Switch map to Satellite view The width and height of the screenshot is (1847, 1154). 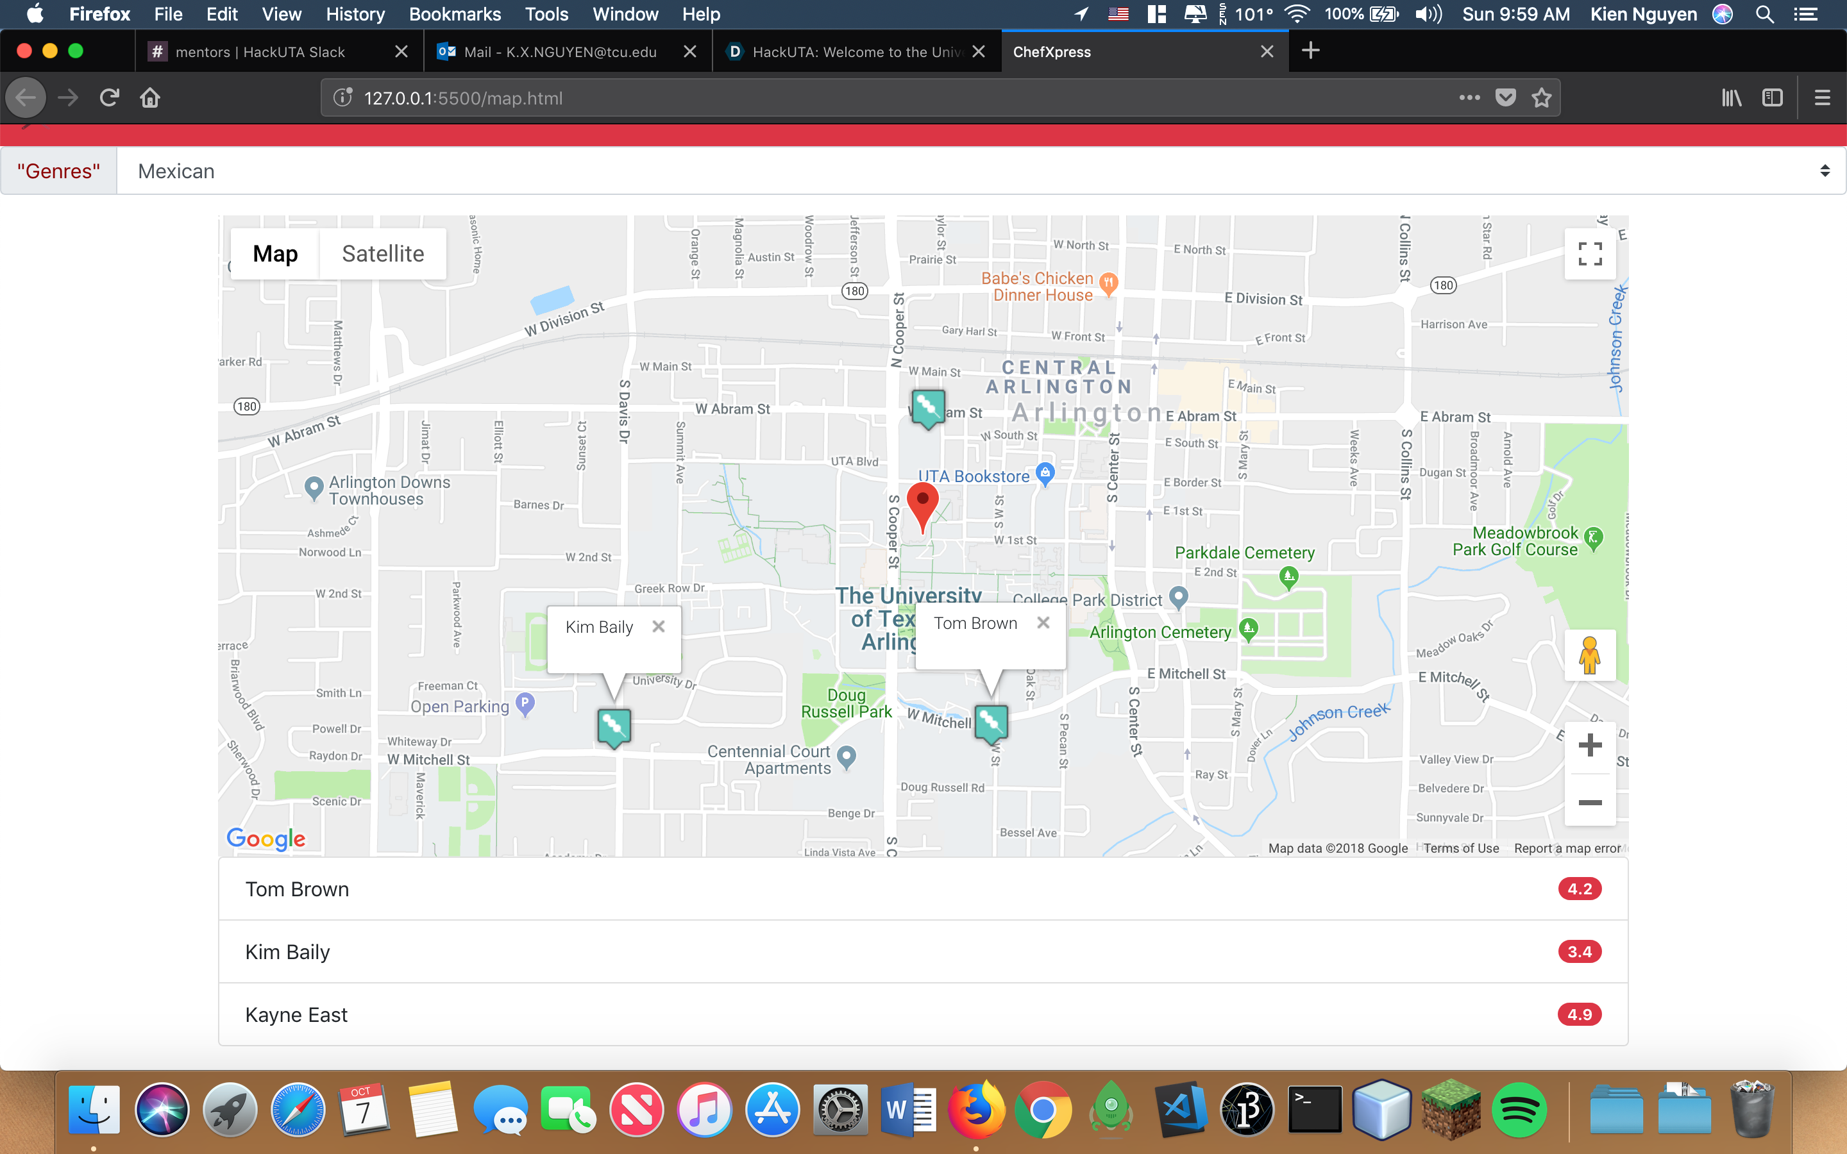coord(382,253)
